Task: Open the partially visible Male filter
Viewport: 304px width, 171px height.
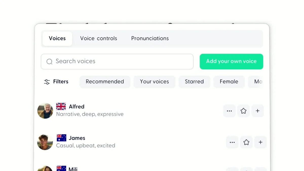Action: coord(258,82)
